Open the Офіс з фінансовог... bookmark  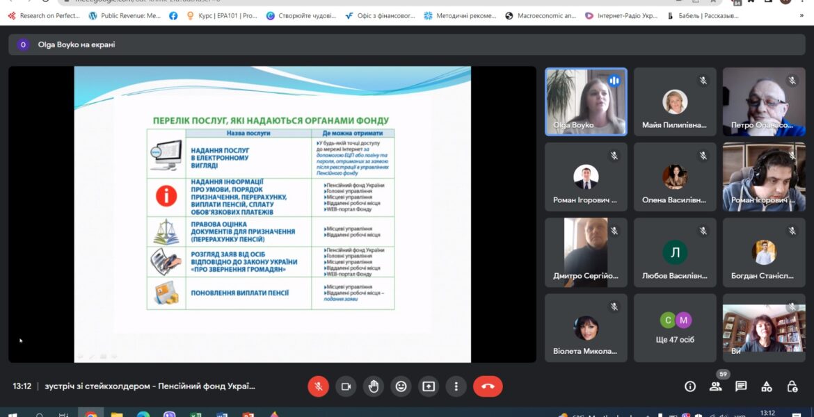click(x=381, y=15)
